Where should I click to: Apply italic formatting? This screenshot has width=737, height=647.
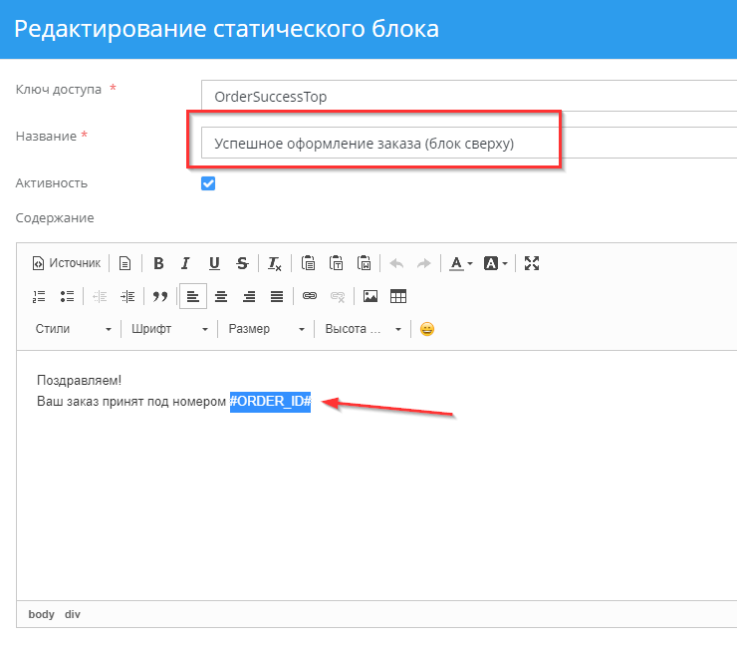coord(185,263)
